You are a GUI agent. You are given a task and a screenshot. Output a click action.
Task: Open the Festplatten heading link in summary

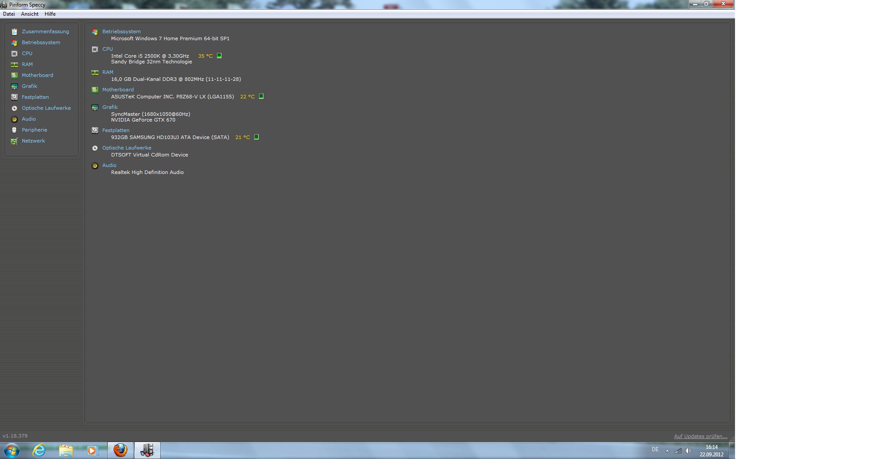coord(116,130)
